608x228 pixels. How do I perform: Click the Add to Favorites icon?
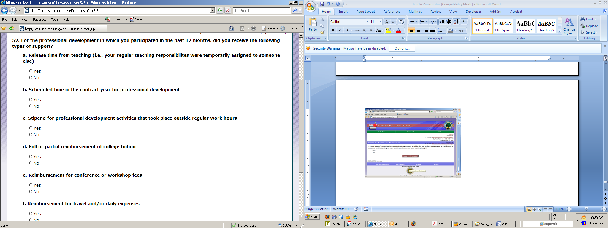coord(12,28)
